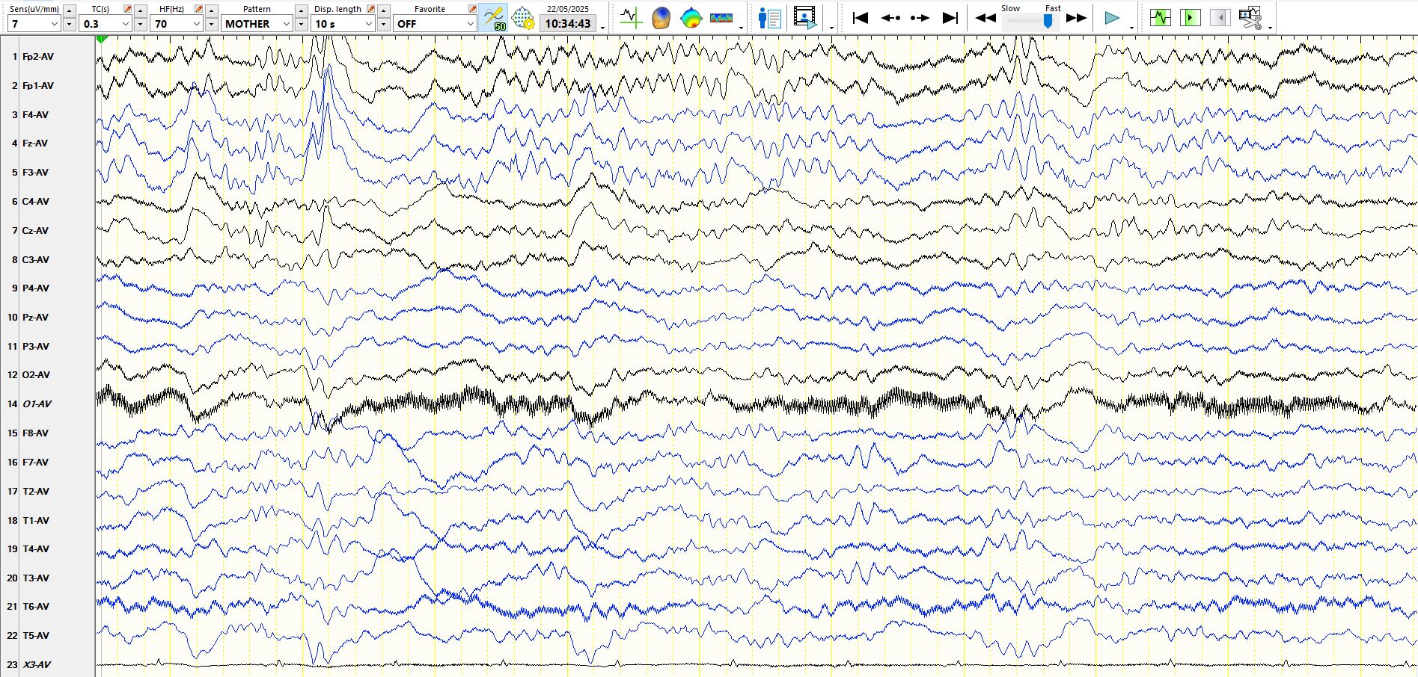Increase sensitivity with the up stepper
The image size is (1418, 677).
coord(70,10)
